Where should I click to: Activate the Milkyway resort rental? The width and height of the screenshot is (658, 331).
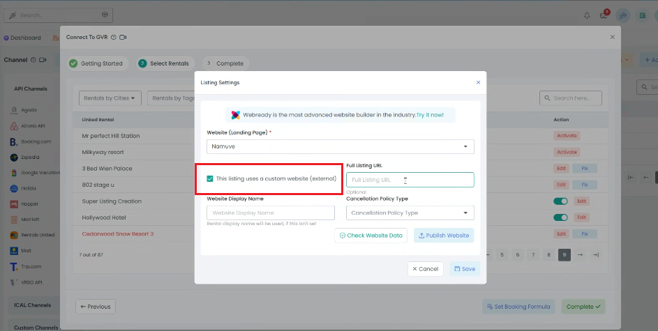(x=567, y=152)
